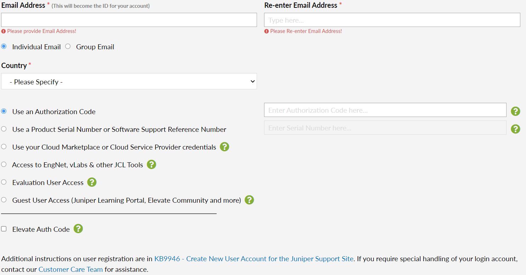Click the error icon before Email Address warning
The width and height of the screenshot is (526, 275).
click(x=3, y=31)
